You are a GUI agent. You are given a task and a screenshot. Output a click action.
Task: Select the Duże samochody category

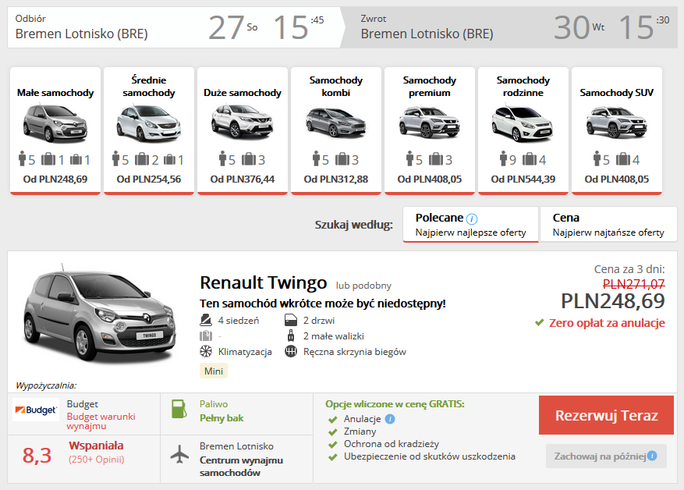pos(243,130)
